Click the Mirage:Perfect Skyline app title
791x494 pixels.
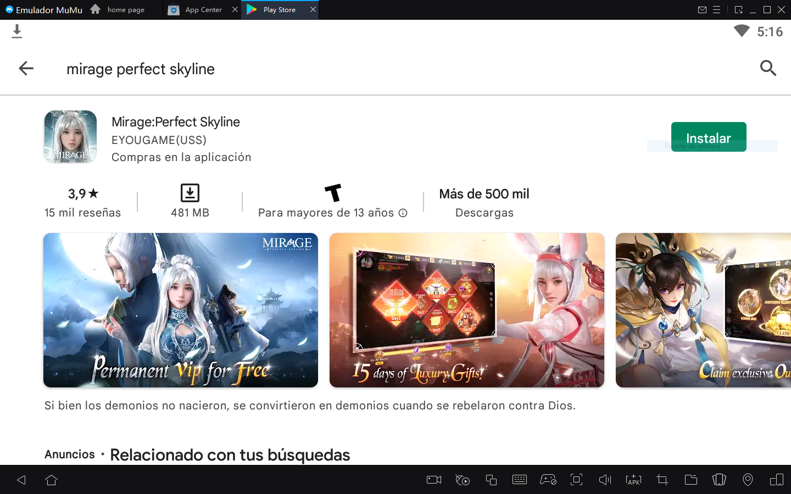(x=175, y=122)
